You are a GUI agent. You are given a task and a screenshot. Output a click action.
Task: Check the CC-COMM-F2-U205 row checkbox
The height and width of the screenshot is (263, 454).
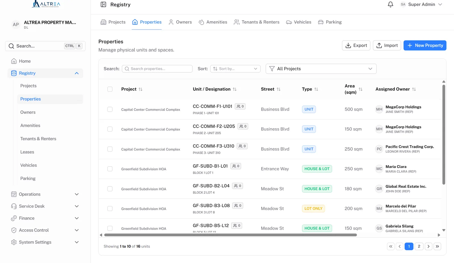point(110,129)
